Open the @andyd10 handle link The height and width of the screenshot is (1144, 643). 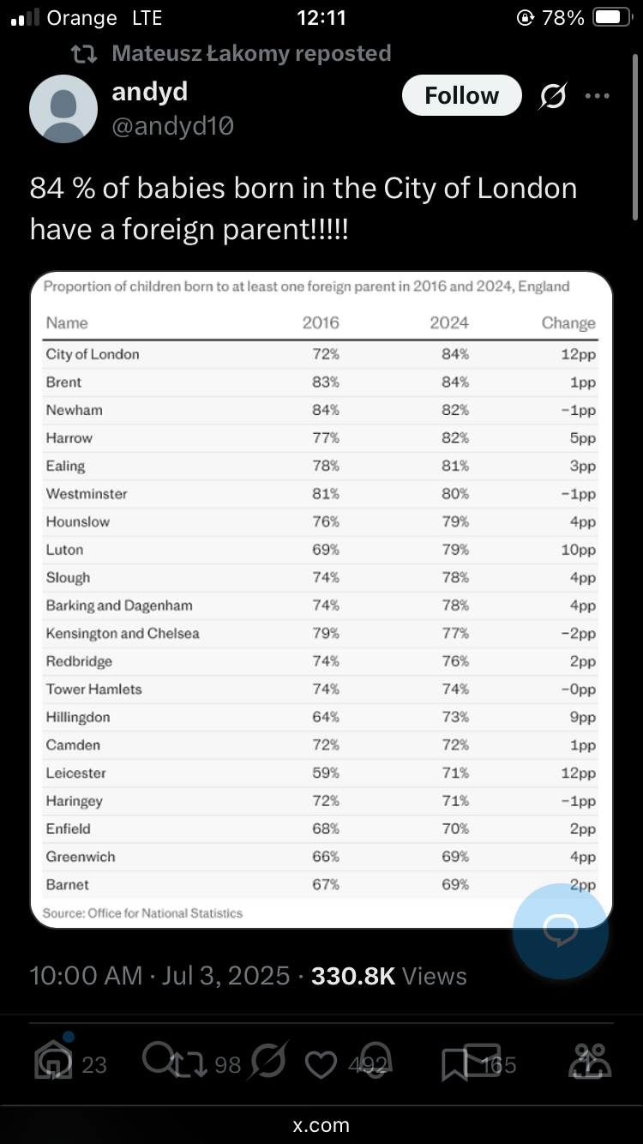click(x=172, y=126)
